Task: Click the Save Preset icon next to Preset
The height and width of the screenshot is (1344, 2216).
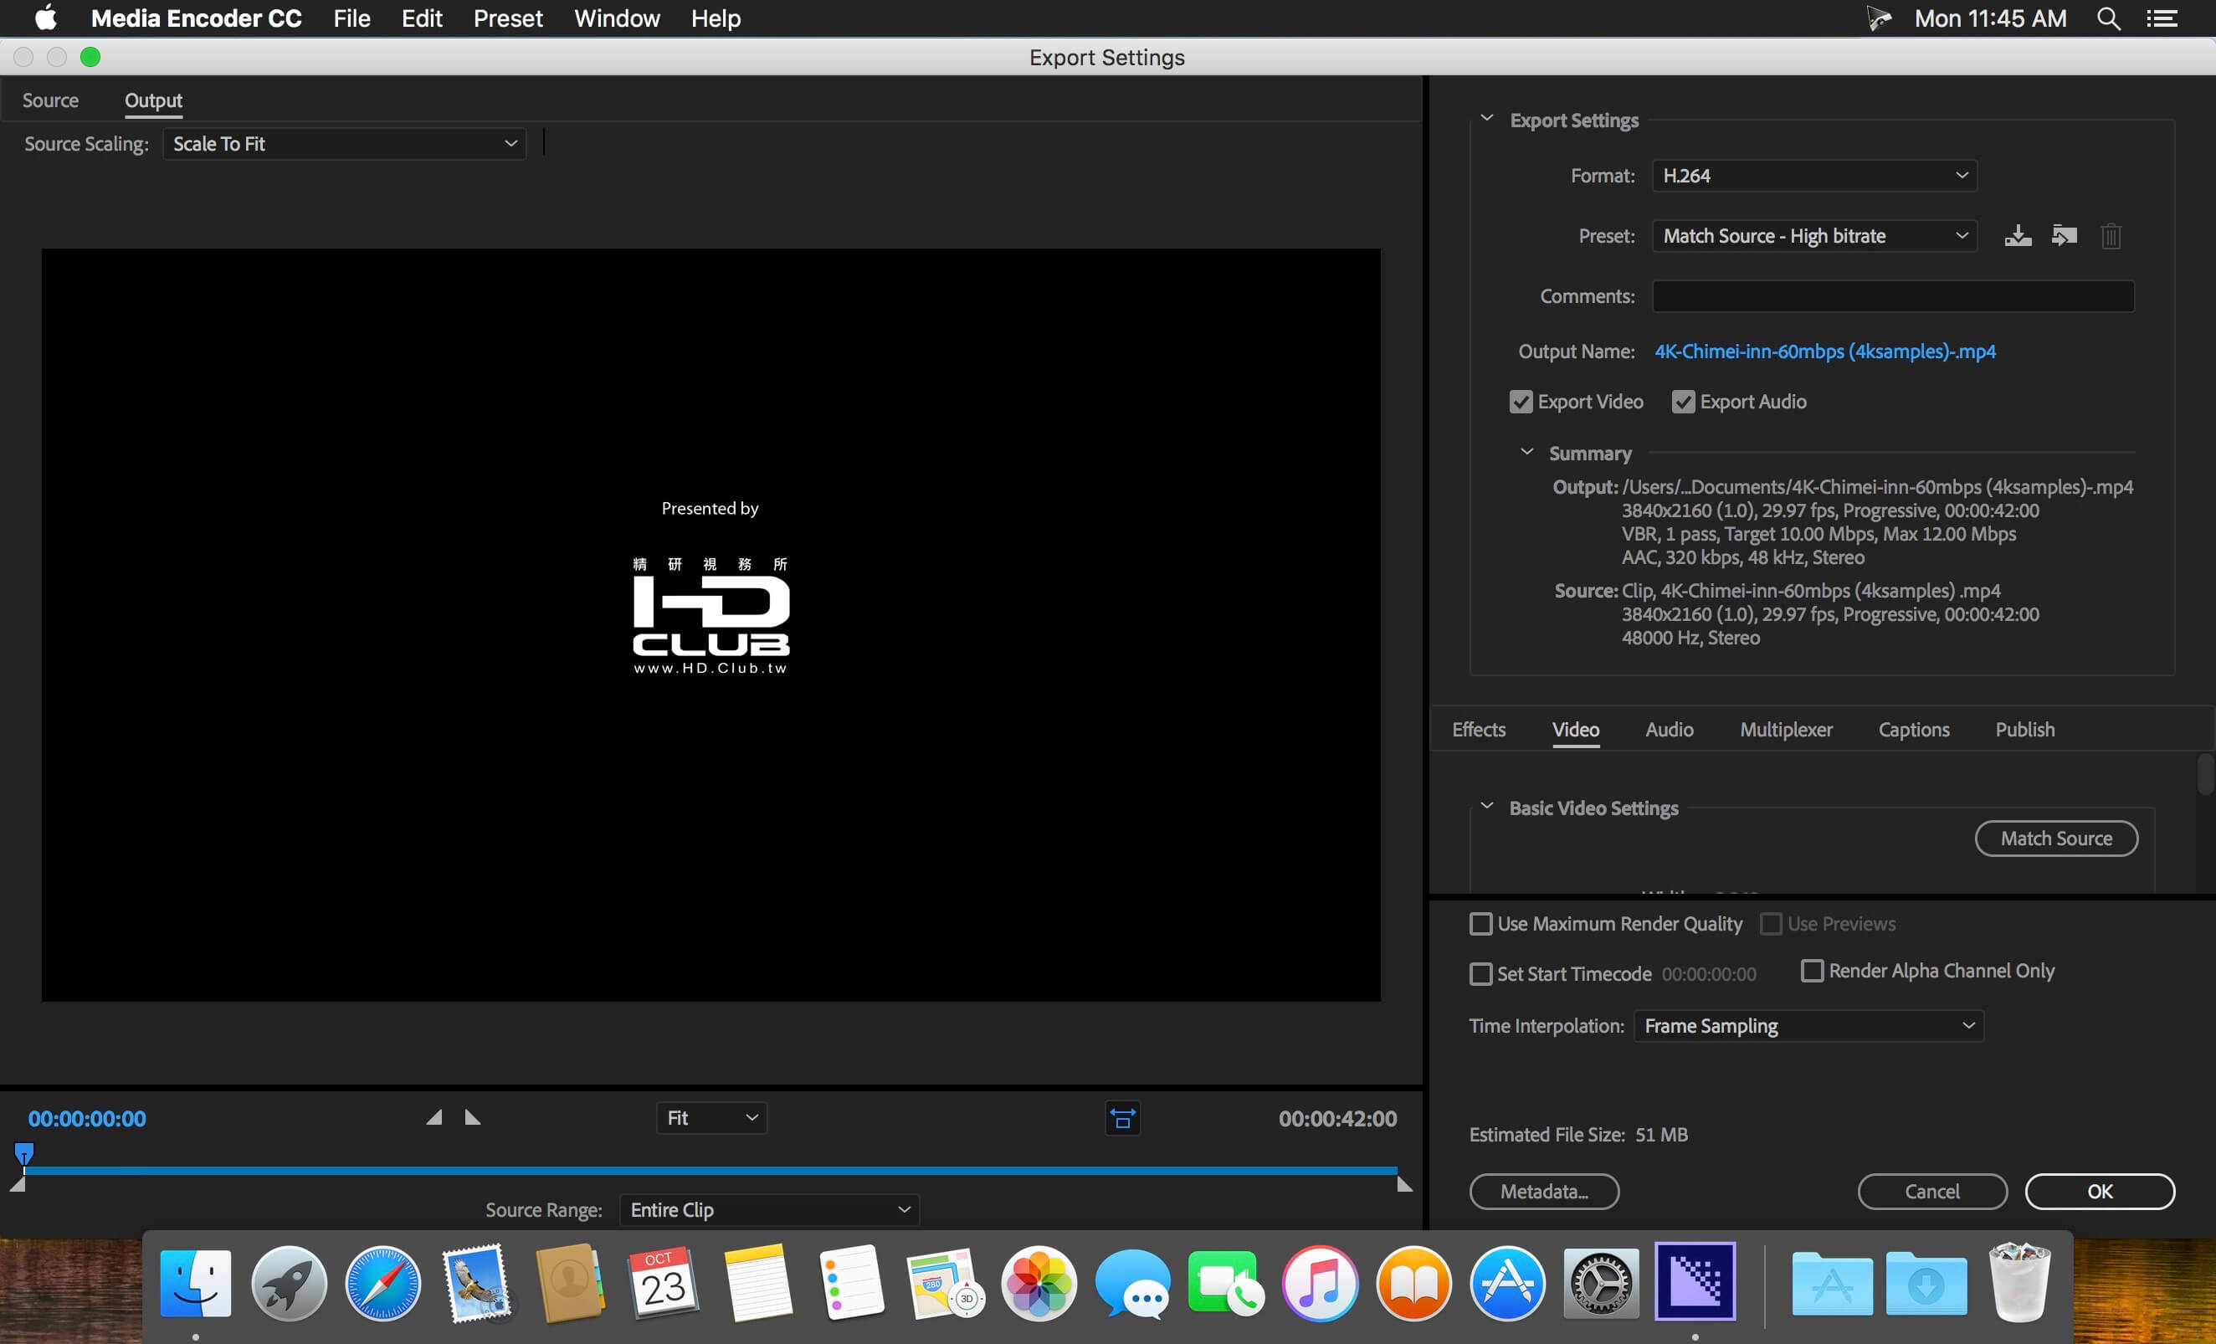Action: (x=2019, y=236)
